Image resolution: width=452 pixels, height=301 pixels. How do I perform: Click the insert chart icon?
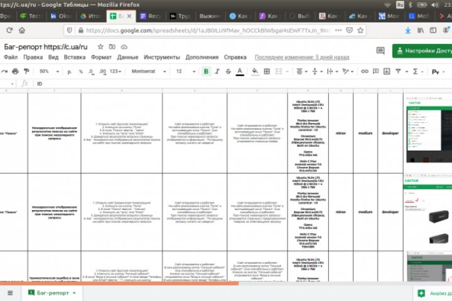387,71
